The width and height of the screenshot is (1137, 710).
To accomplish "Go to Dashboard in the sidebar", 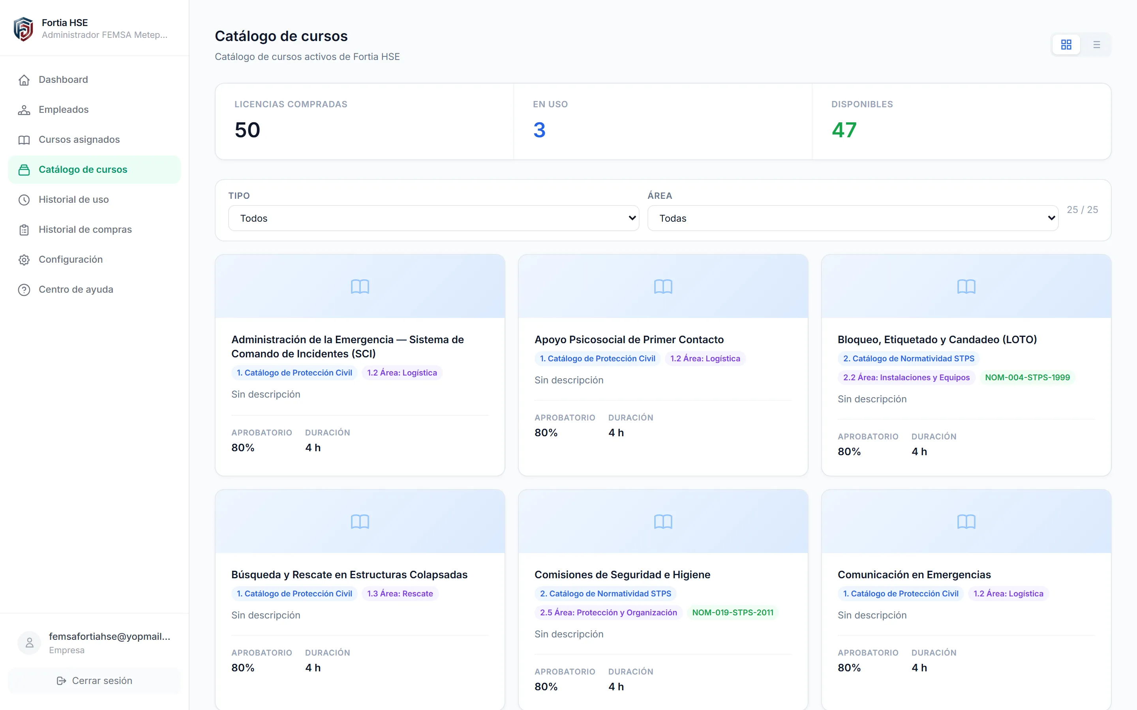I will pyautogui.click(x=94, y=80).
